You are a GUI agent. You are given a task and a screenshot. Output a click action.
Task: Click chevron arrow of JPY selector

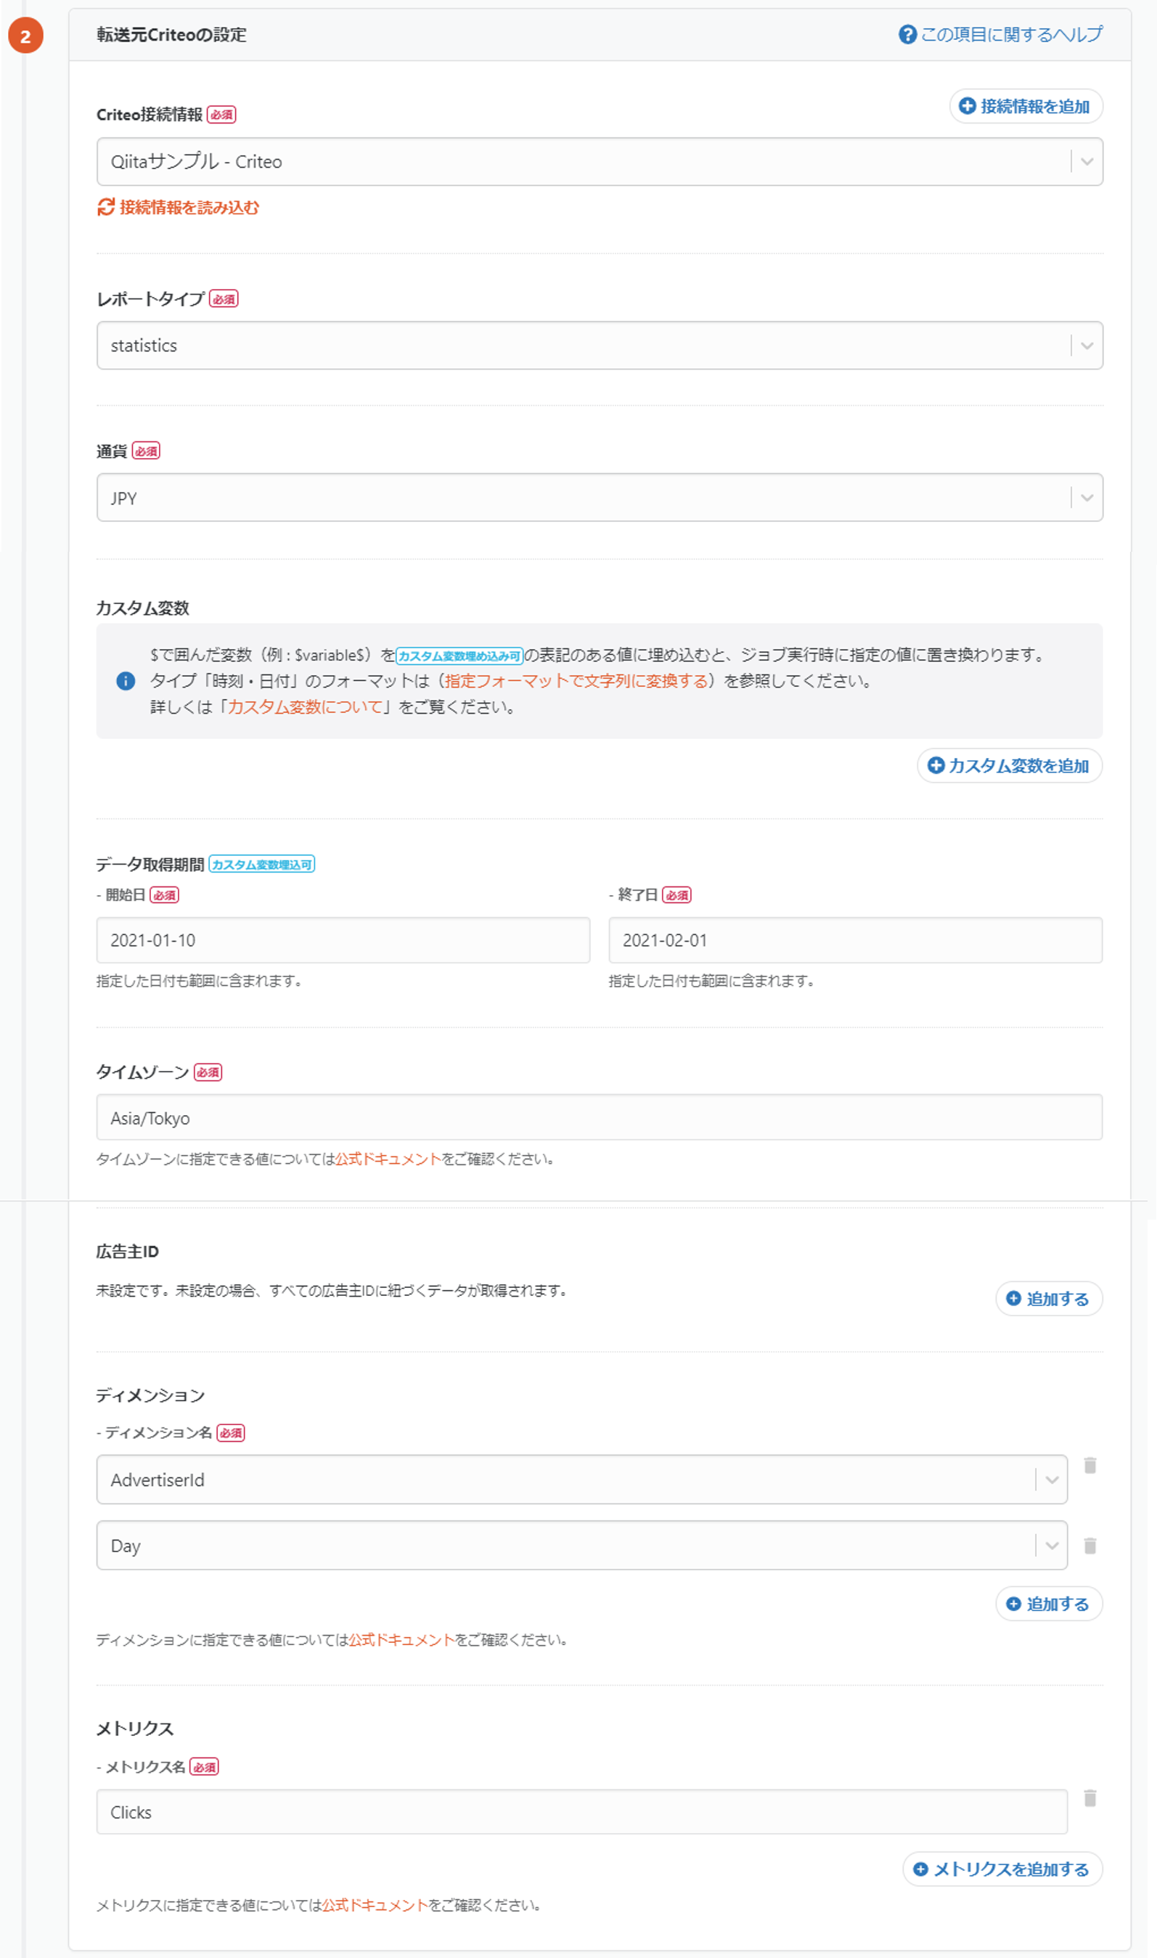[x=1086, y=497]
